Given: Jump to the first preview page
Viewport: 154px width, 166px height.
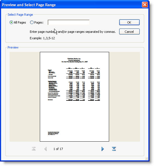Looking at the screenshot, I should tap(34, 149).
